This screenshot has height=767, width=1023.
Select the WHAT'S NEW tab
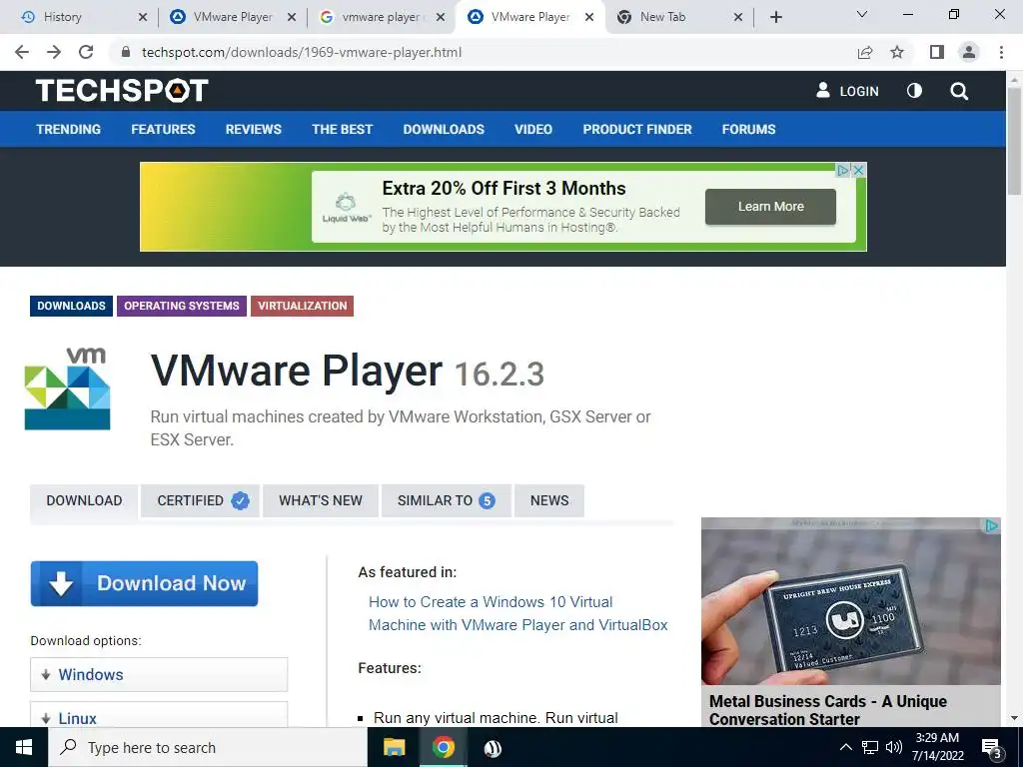321,500
